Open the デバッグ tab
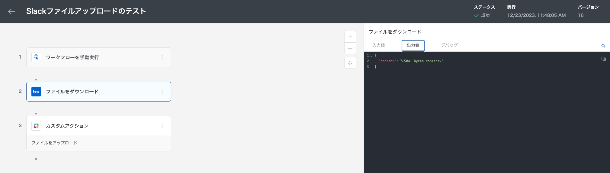The width and height of the screenshot is (610, 173). click(449, 45)
